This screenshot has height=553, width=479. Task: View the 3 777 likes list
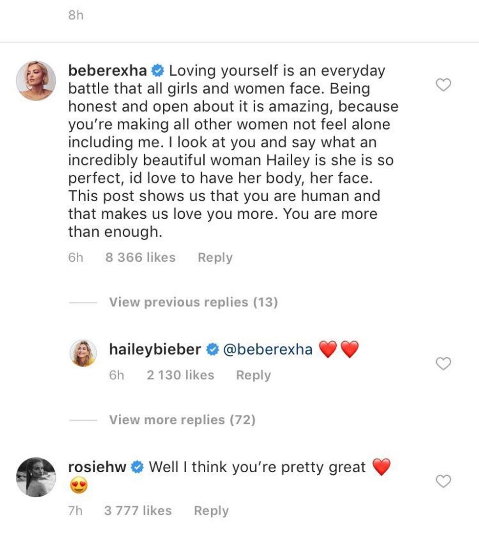(138, 510)
